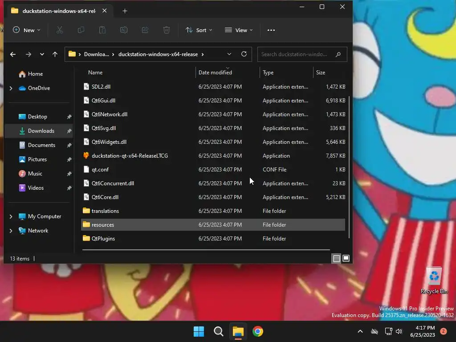The height and width of the screenshot is (342, 456).
Task: Launch Google Chrome from taskbar
Action: 258,331
